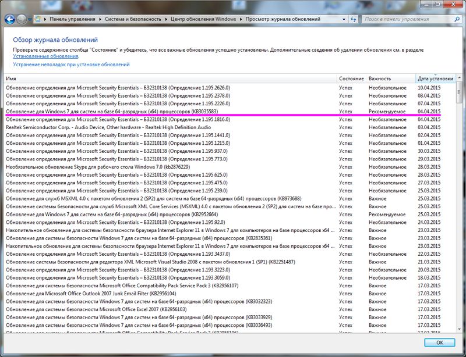This screenshot has height=357, width=466.
Task: Select the Skype update kb2876229 row
Action: click(230, 167)
